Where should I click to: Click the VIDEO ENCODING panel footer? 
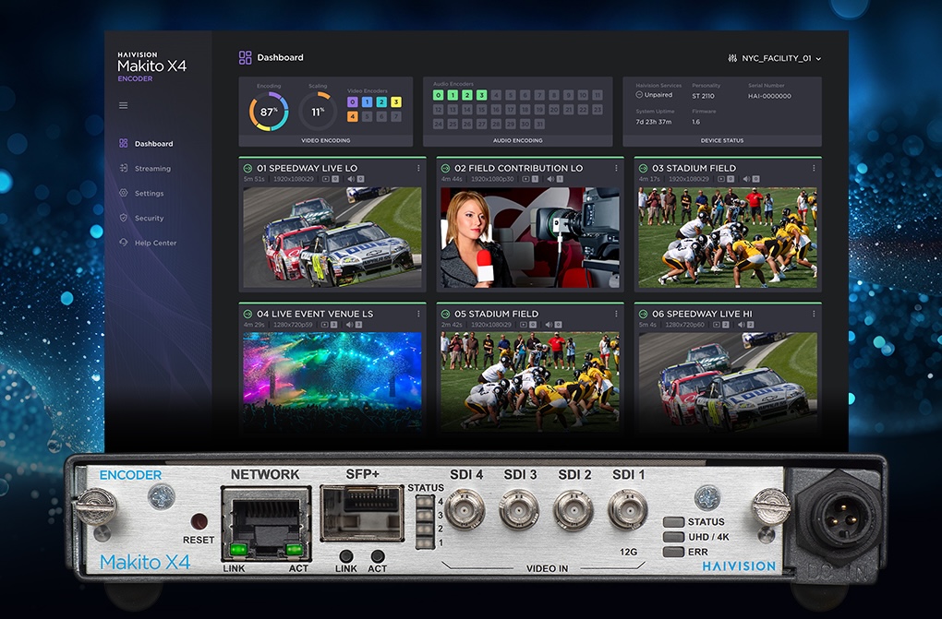click(326, 140)
